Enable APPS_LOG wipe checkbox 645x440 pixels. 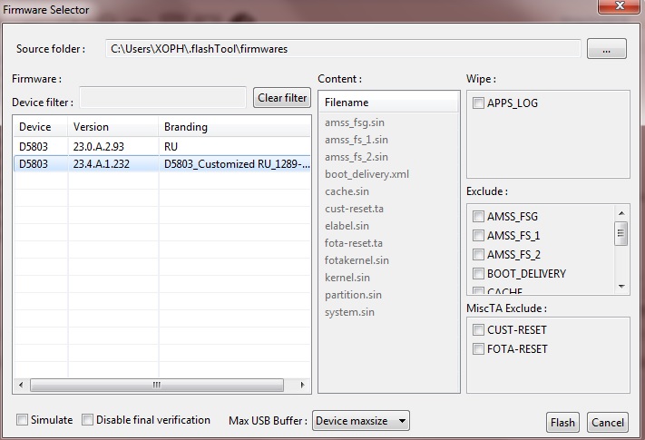coord(478,103)
